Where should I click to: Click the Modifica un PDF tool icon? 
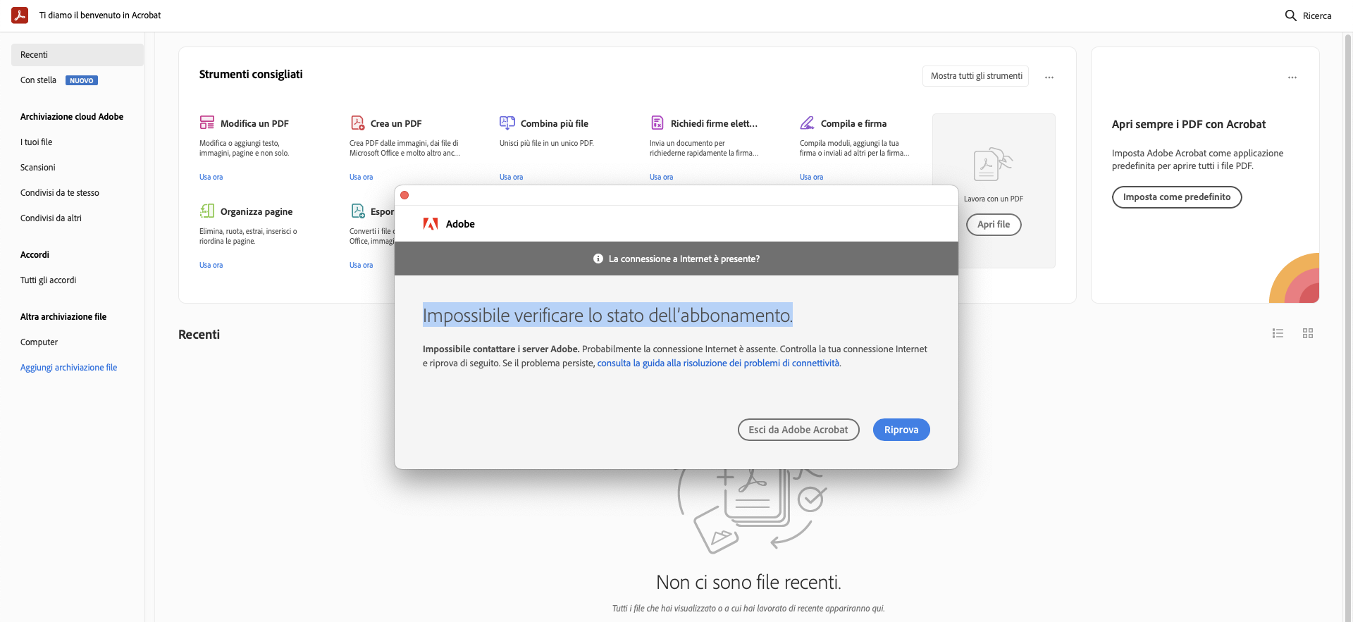206,123
